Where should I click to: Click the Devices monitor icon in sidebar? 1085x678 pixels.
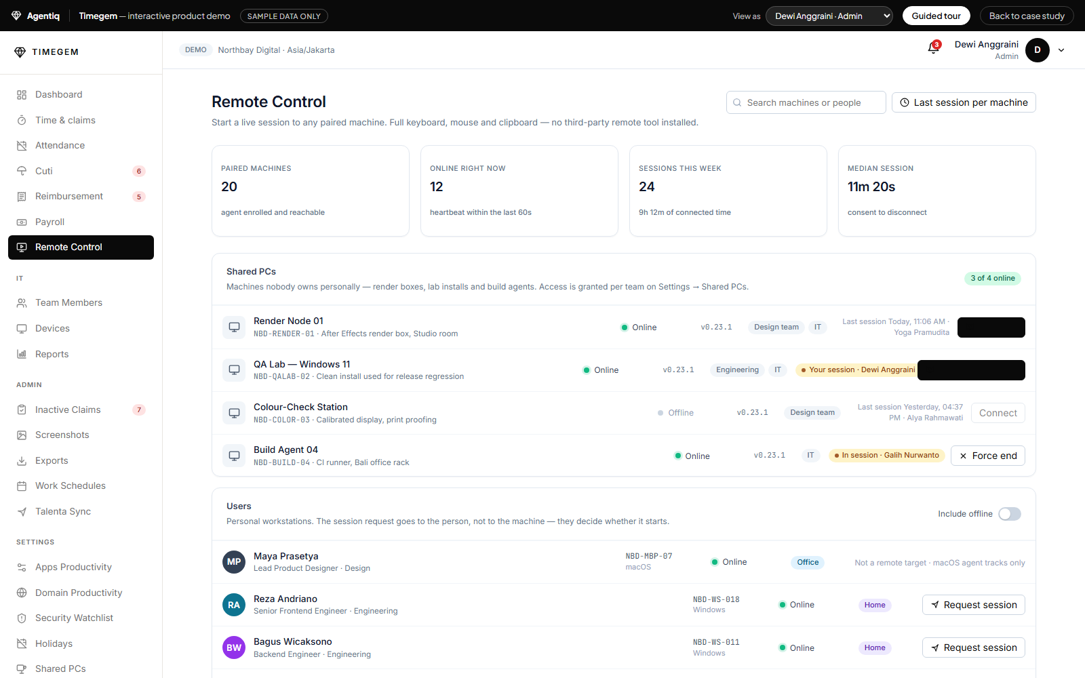(22, 328)
